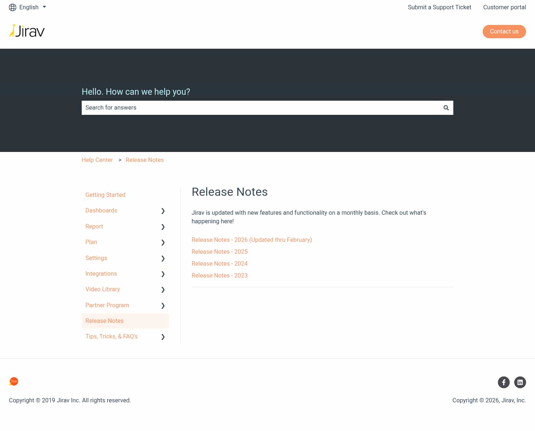Select the Release Notes sidebar item
535x431 pixels.
click(104, 321)
